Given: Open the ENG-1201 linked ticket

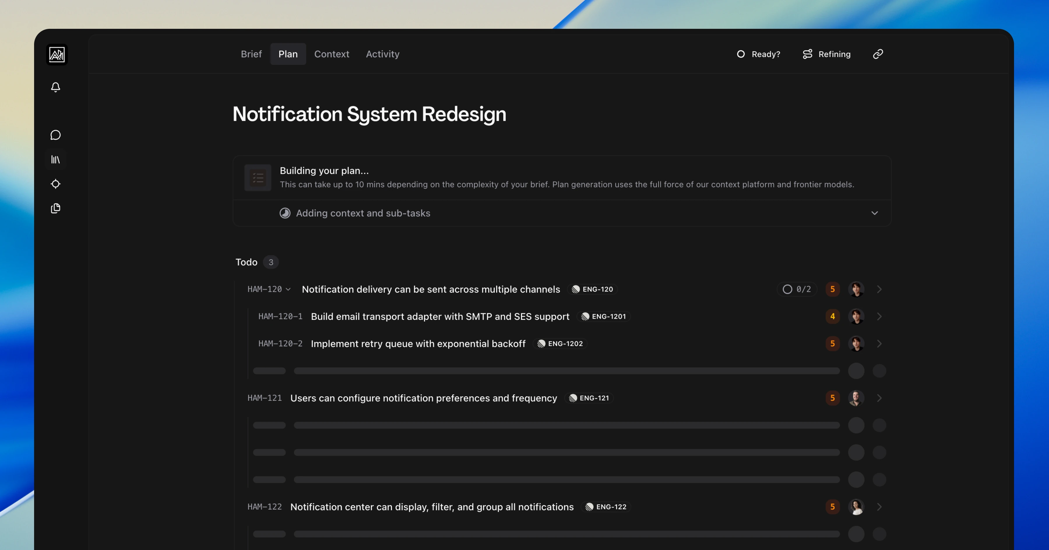Looking at the screenshot, I should [603, 317].
